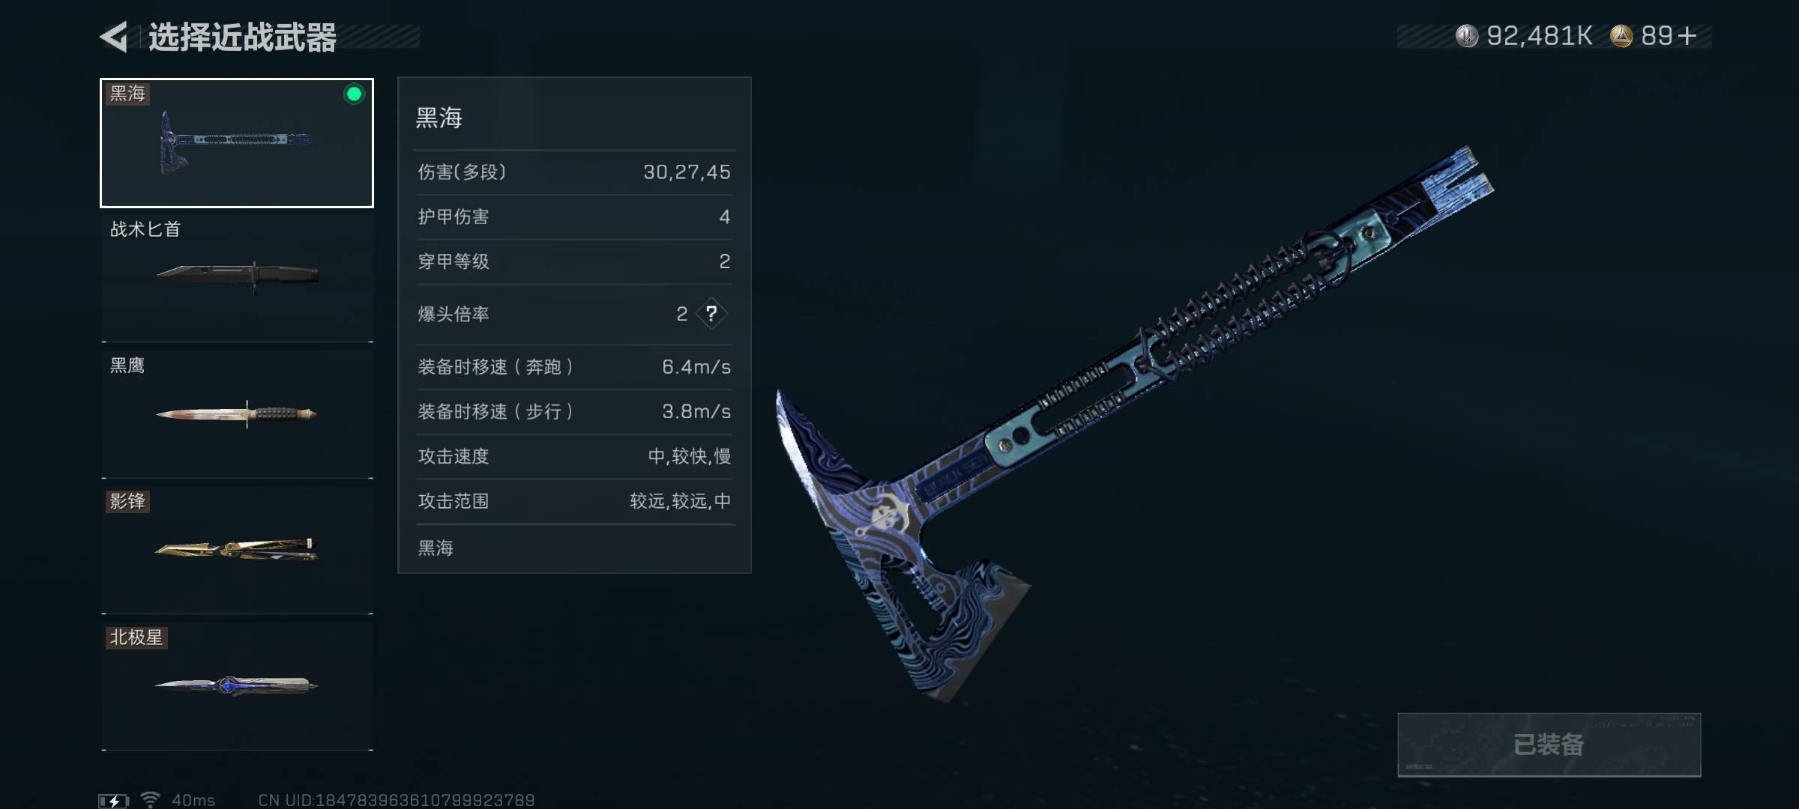
Task: Select the 北极星 blade thumbnail
Action: (x=237, y=685)
